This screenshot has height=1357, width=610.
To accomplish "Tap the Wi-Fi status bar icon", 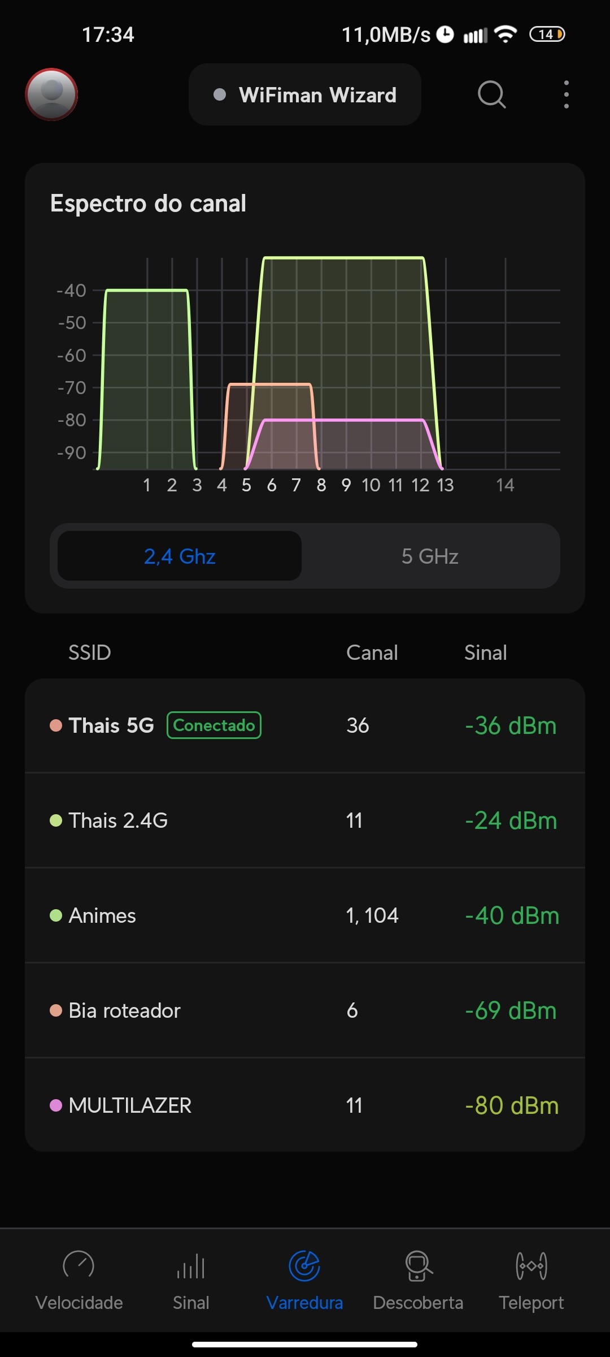I will [x=505, y=34].
